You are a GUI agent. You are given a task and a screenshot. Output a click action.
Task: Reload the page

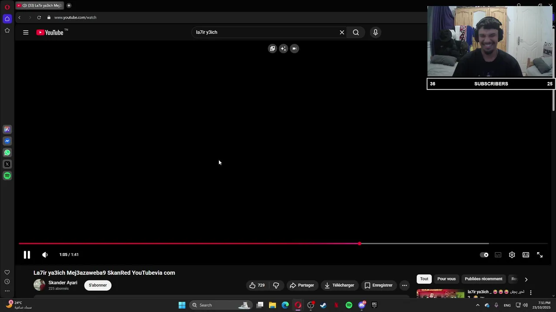click(39, 17)
